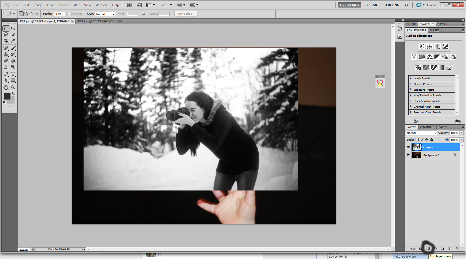Switch to the Channels tab
Screen dimensions: 466x259
click(x=427, y=127)
